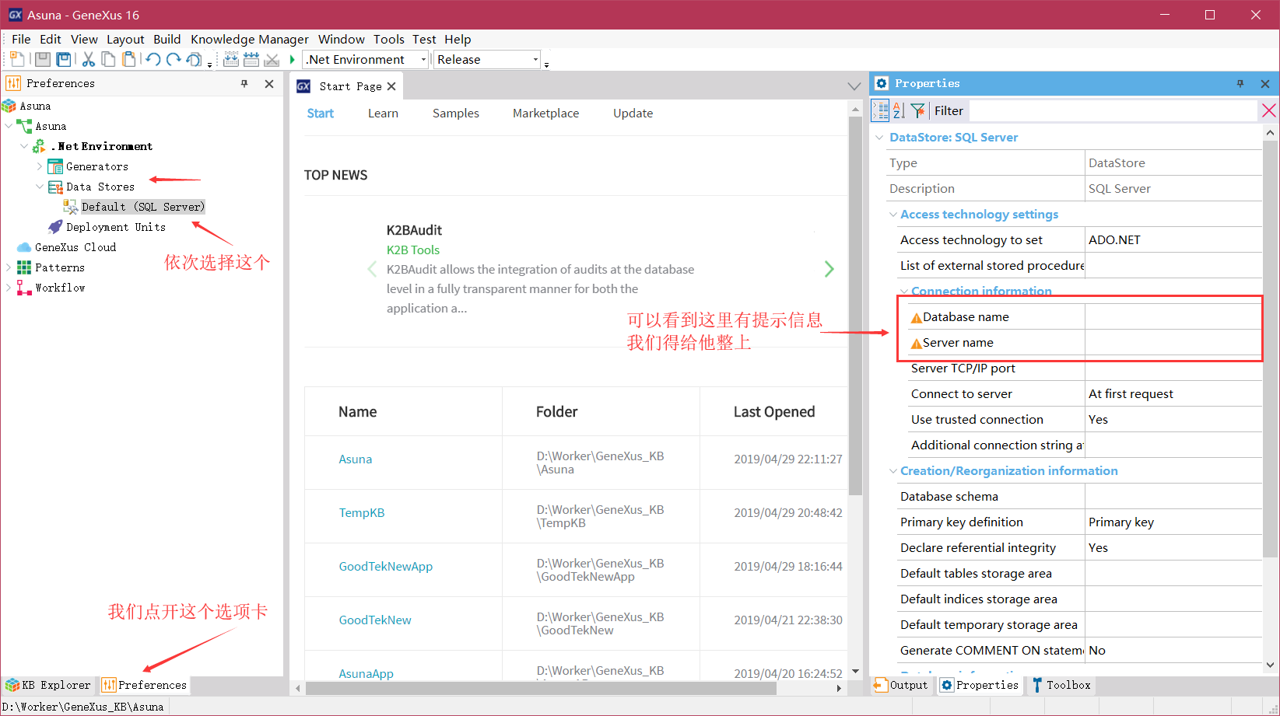Viewport: 1280px width, 716px height.
Task: Open the GoodTekNew knowledge base link
Action: (375, 620)
